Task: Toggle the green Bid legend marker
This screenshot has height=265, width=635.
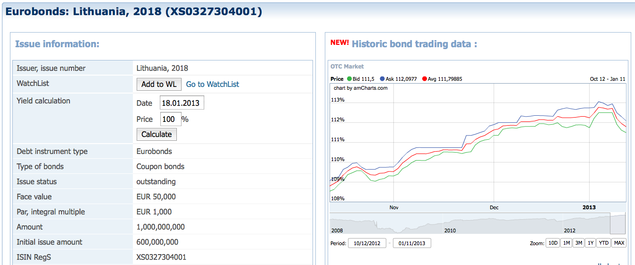Action: 349,79
